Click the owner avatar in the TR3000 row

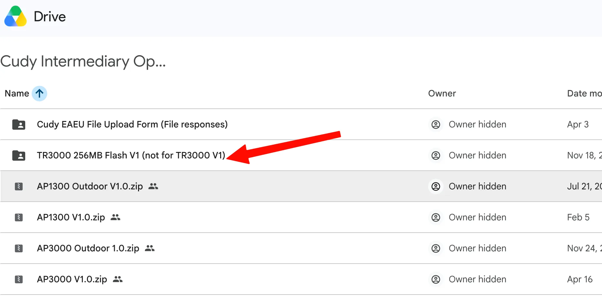(x=436, y=156)
